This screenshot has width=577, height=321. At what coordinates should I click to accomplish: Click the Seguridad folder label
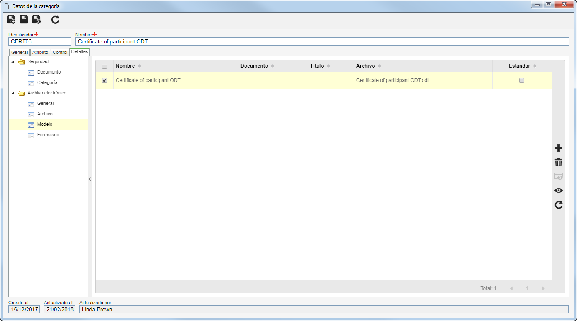point(38,62)
